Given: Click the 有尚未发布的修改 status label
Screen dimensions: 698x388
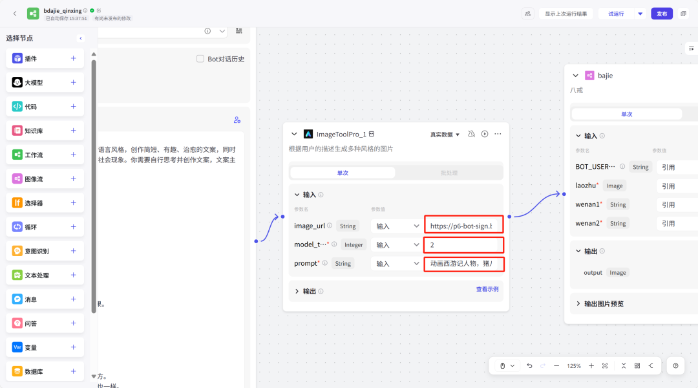Looking at the screenshot, I should (x=112, y=19).
